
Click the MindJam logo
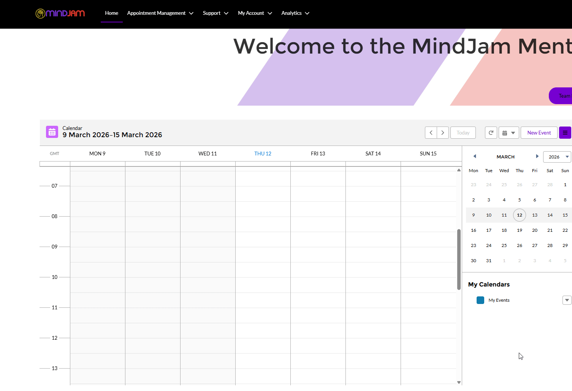[60, 13]
